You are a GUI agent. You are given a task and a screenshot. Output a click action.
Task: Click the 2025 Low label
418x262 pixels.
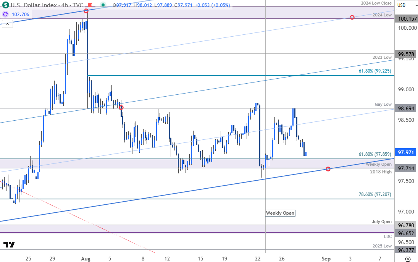tap(382, 246)
